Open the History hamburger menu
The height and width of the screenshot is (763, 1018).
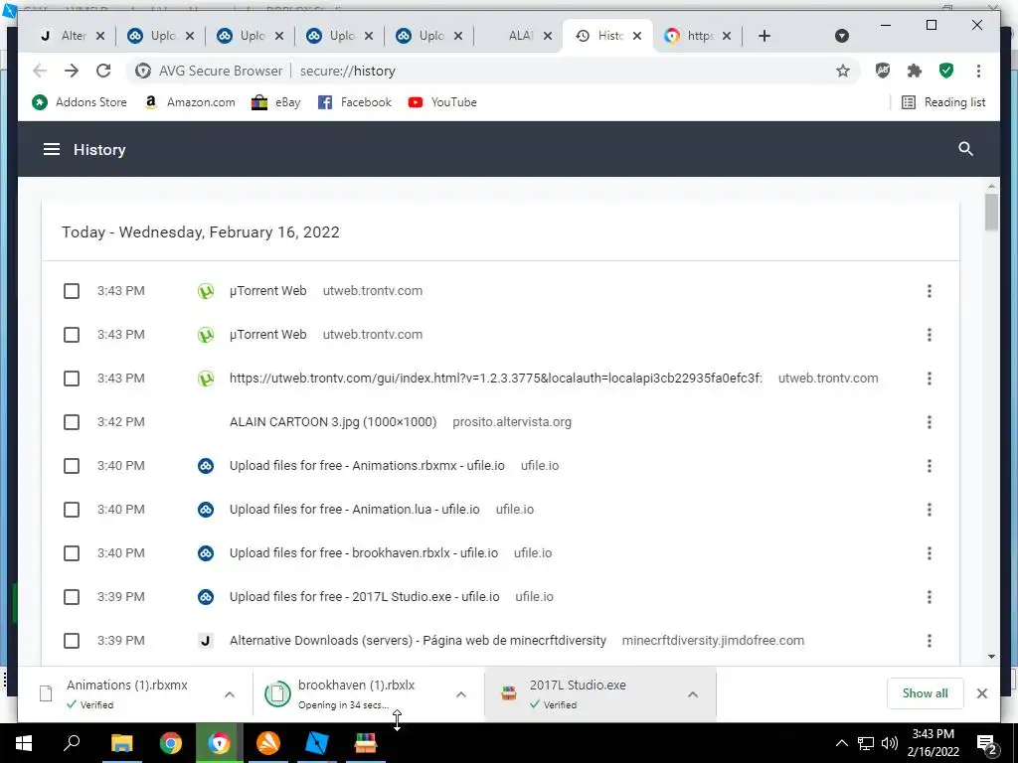coord(52,150)
